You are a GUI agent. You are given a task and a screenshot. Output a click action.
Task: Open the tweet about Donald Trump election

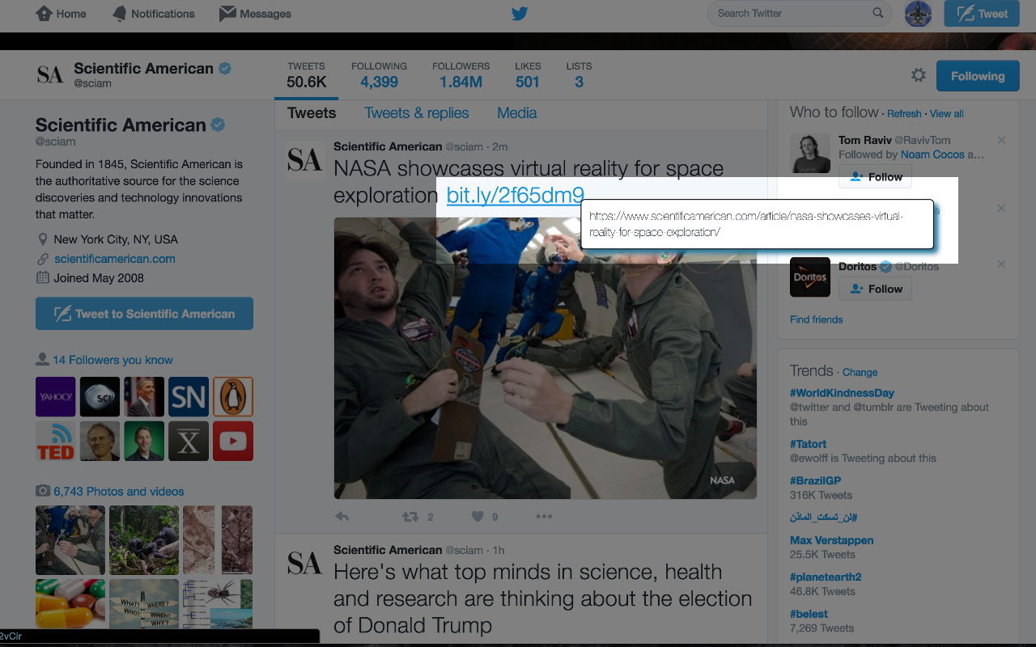pos(542,598)
